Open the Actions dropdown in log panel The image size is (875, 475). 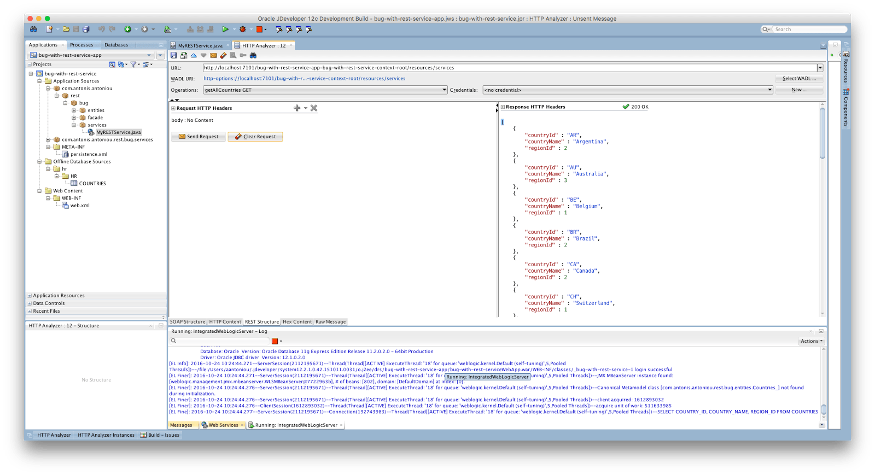[x=811, y=341]
